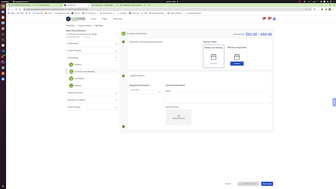Image resolution: width=336 pixels, height=189 pixels.
Task: Switch to the taskeasy/order-funnel tab
Action: point(132,5)
